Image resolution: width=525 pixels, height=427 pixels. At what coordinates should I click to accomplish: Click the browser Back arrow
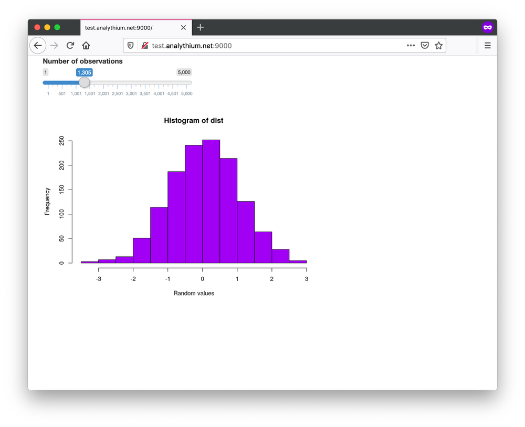37,45
